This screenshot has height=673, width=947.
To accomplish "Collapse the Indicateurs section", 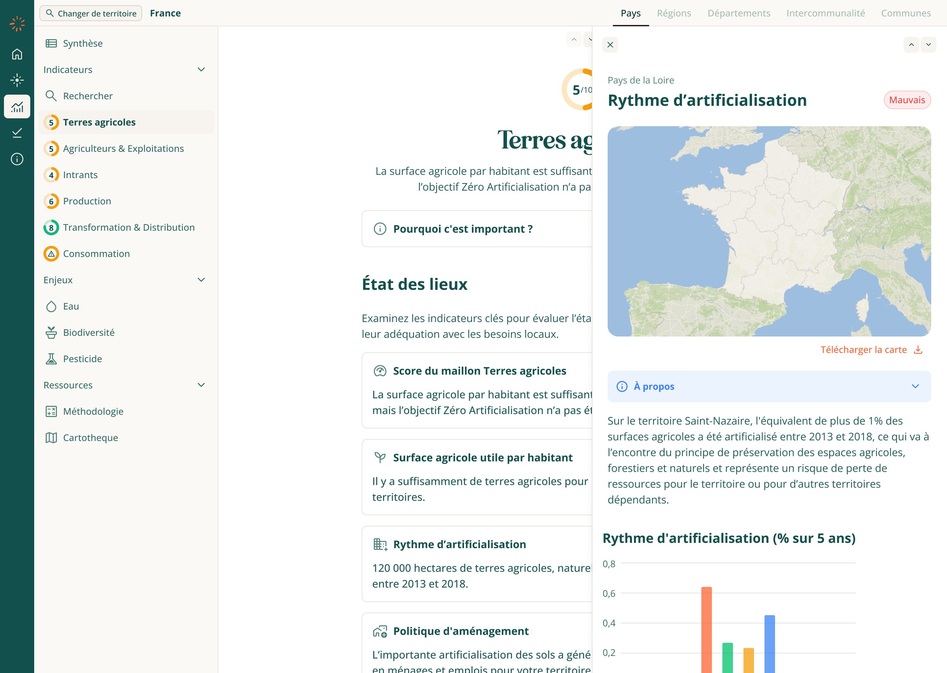I will 201,70.
